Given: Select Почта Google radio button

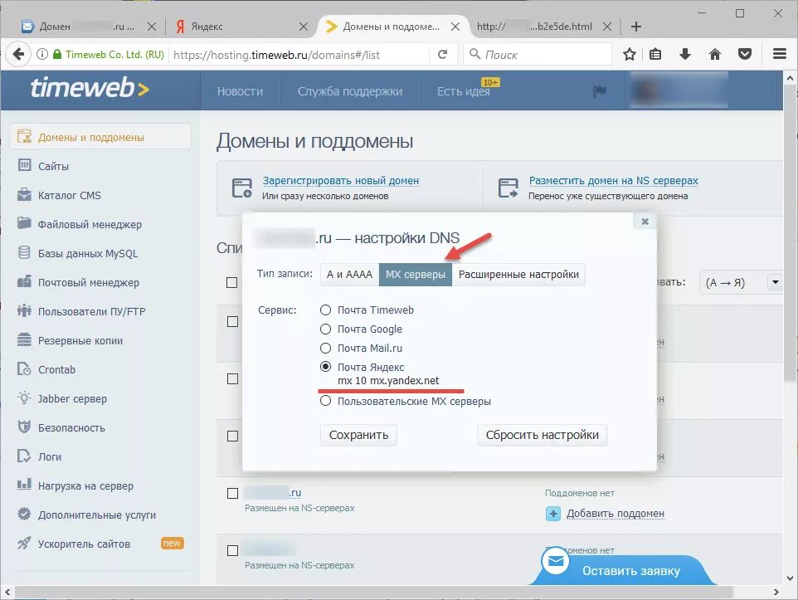Looking at the screenshot, I should point(325,329).
